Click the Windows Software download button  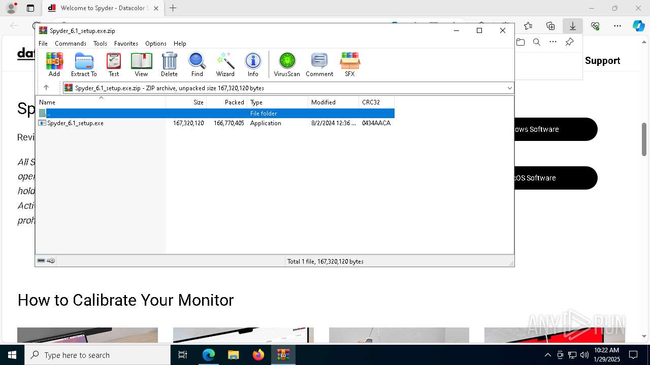click(556, 129)
